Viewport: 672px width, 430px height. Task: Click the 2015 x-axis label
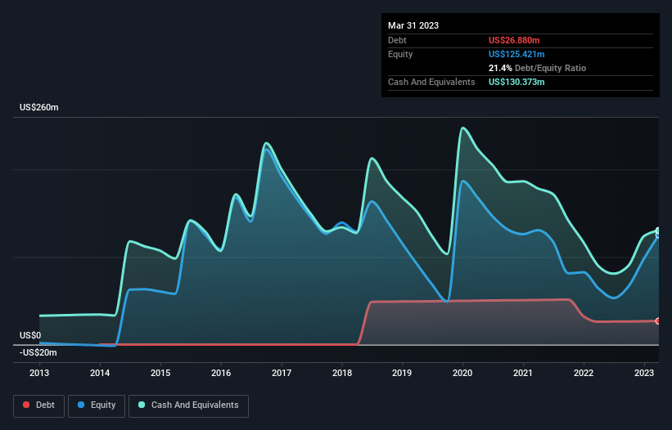(x=160, y=373)
